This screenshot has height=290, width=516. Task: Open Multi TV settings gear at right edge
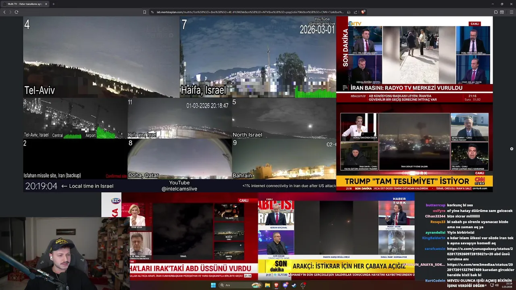[x=512, y=149]
